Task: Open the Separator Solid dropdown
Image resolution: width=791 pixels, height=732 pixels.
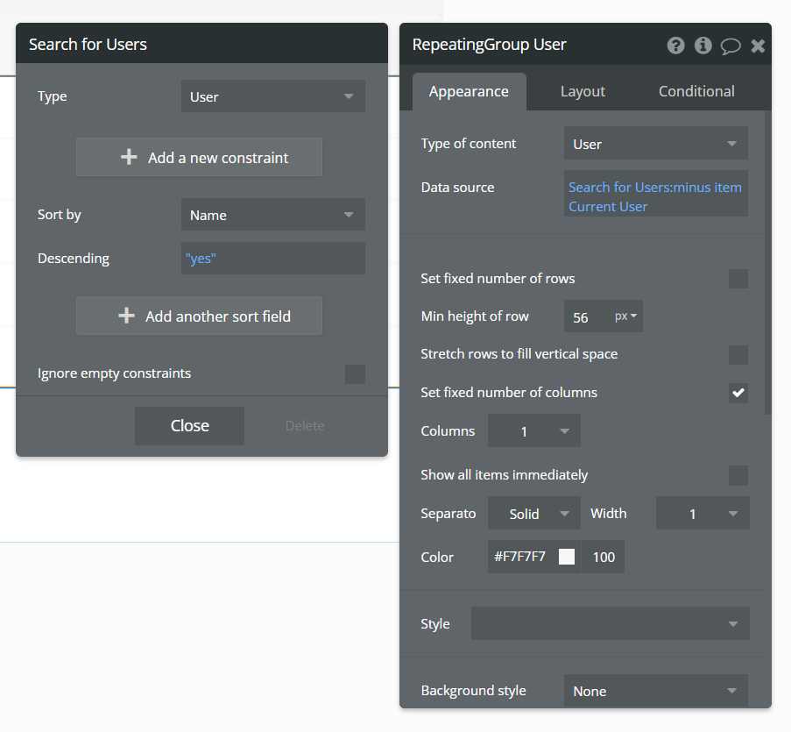Action: pyautogui.click(x=533, y=514)
